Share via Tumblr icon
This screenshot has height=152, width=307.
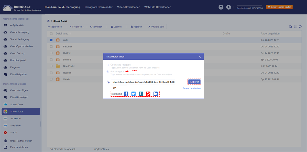pos(141,94)
